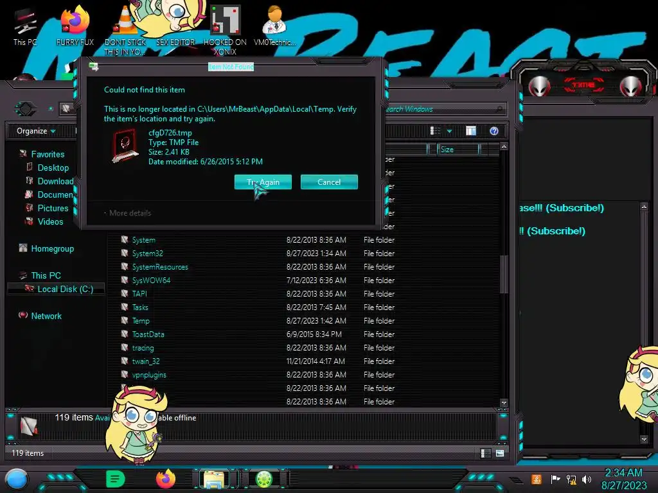Image resolution: width=658 pixels, height=493 pixels.
Task: Open Downloads in navigation pane
Action: [x=55, y=181]
